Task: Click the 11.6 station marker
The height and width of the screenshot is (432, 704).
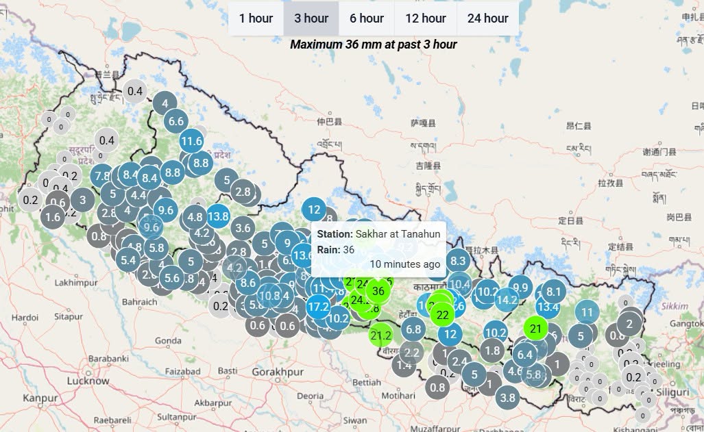Action: tap(191, 141)
